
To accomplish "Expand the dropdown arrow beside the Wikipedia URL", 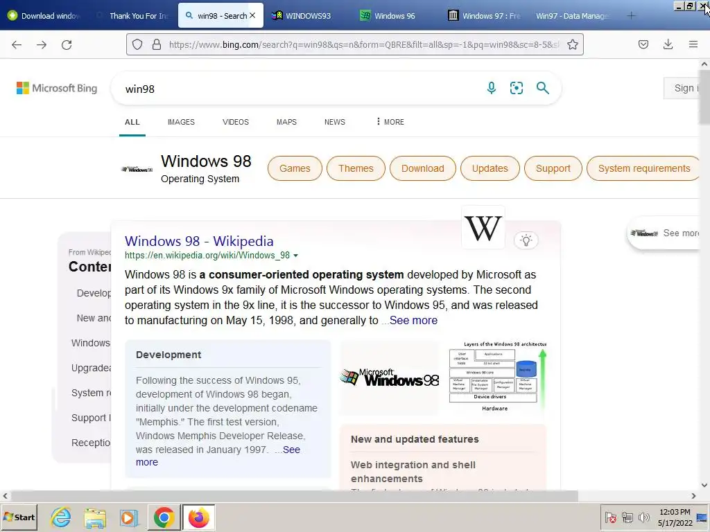I will coord(295,256).
